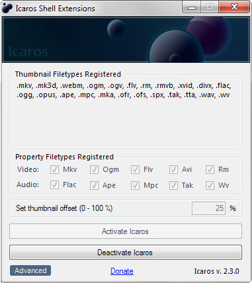Toggle the Tak audio checkbox
The image size is (252, 283).
pos(173,185)
